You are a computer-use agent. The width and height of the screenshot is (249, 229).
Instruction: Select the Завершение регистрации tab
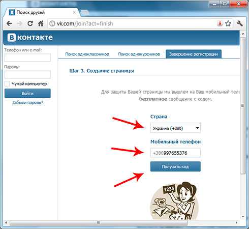click(194, 54)
